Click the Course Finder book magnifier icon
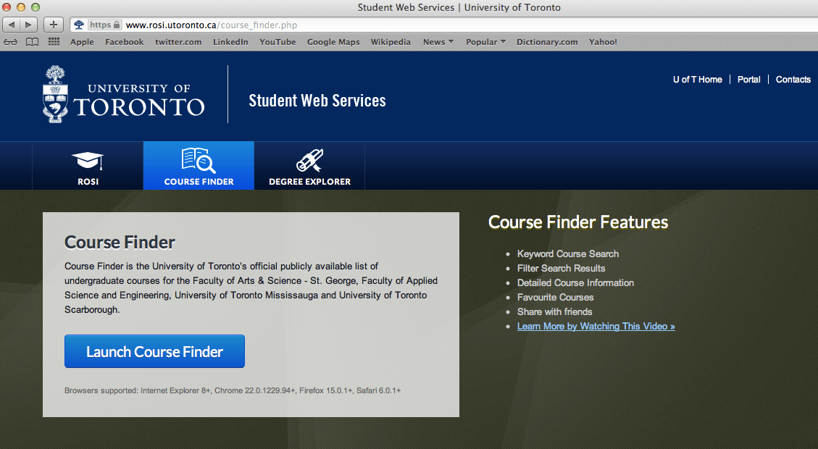Screen dimensions: 818x449 click(199, 160)
